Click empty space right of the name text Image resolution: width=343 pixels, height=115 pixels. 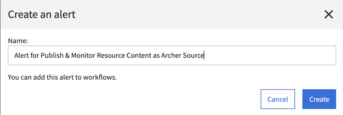click(x=269, y=55)
